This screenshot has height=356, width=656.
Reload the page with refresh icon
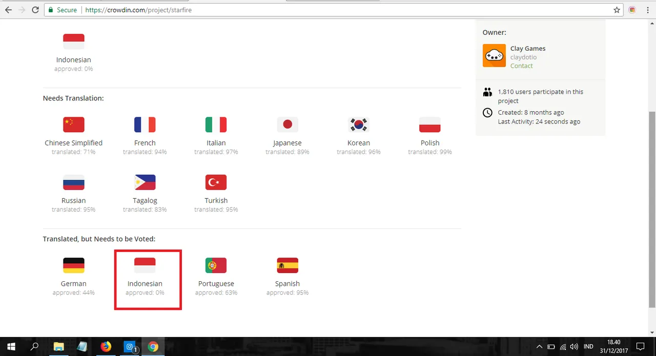tap(35, 10)
